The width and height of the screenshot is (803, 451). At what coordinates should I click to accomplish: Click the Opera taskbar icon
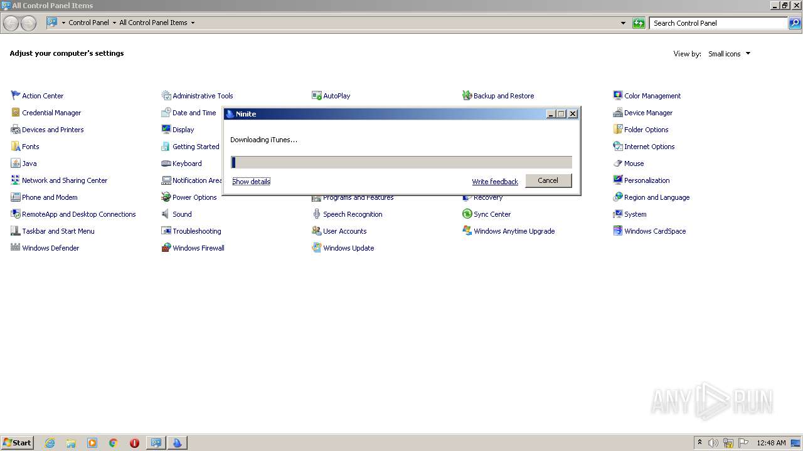tap(134, 443)
